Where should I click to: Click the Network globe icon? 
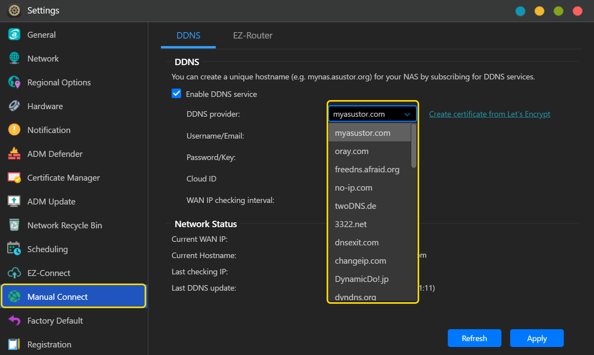[x=14, y=58]
